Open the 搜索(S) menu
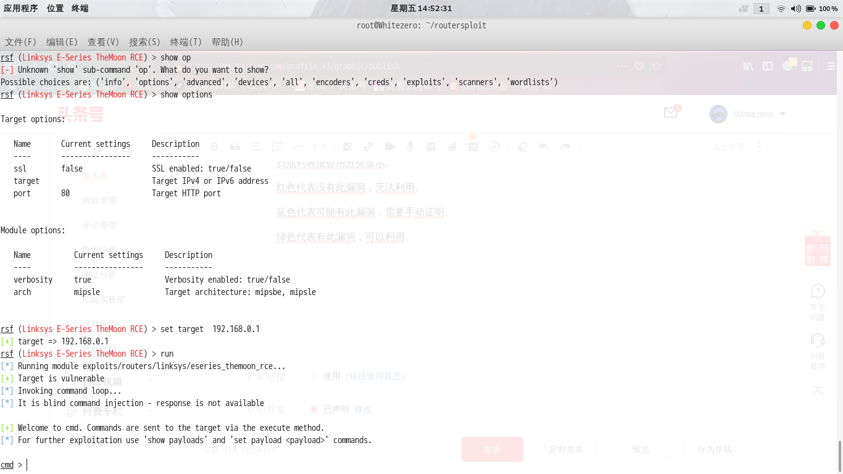This screenshot has width=843, height=474. (x=144, y=42)
